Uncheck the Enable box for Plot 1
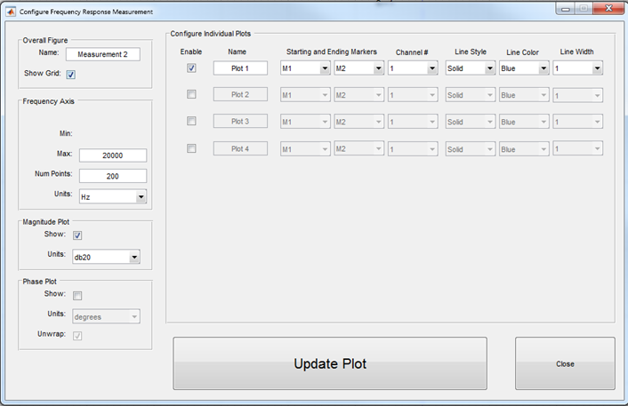Viewport: 628px width, 406px height. tap(191, 68)
